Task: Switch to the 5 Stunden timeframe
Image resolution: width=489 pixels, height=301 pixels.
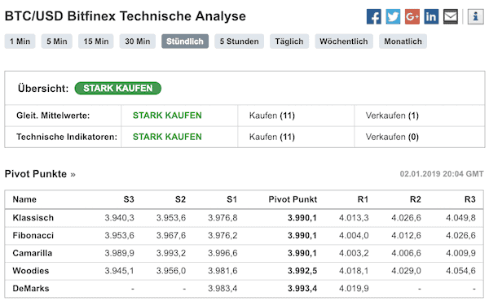Action: [x=239, y=41]
